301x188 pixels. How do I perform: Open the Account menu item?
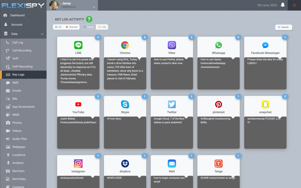tap(23, 25)
